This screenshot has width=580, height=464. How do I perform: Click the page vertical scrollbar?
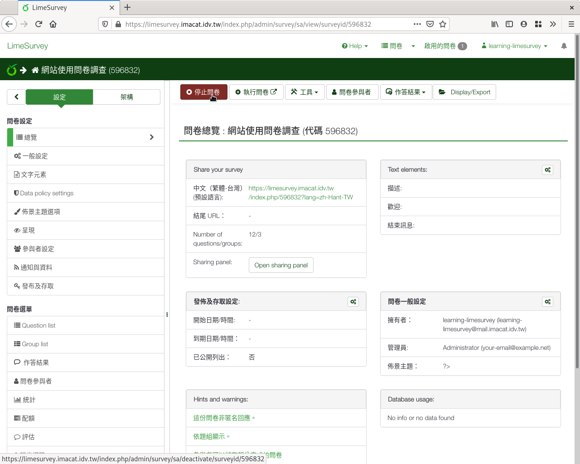[577, 202]
